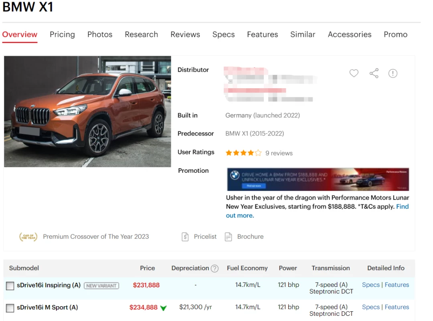The image size is (433, 321).
Task: Open the Pricelist link
Action: pyautogui.click(x=205, y=237)
